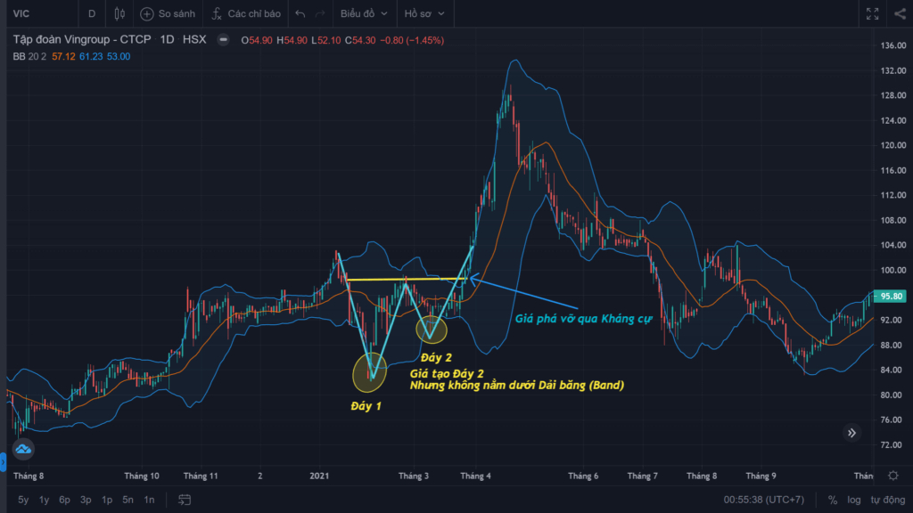Undo the last chart action

coord(300,13)
